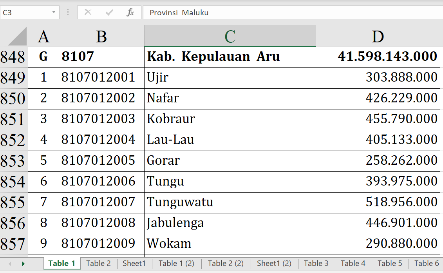Click the Enter checkmark icon in formula bar
The height and width of the screenshot is (273, 443).
(109, 13)
